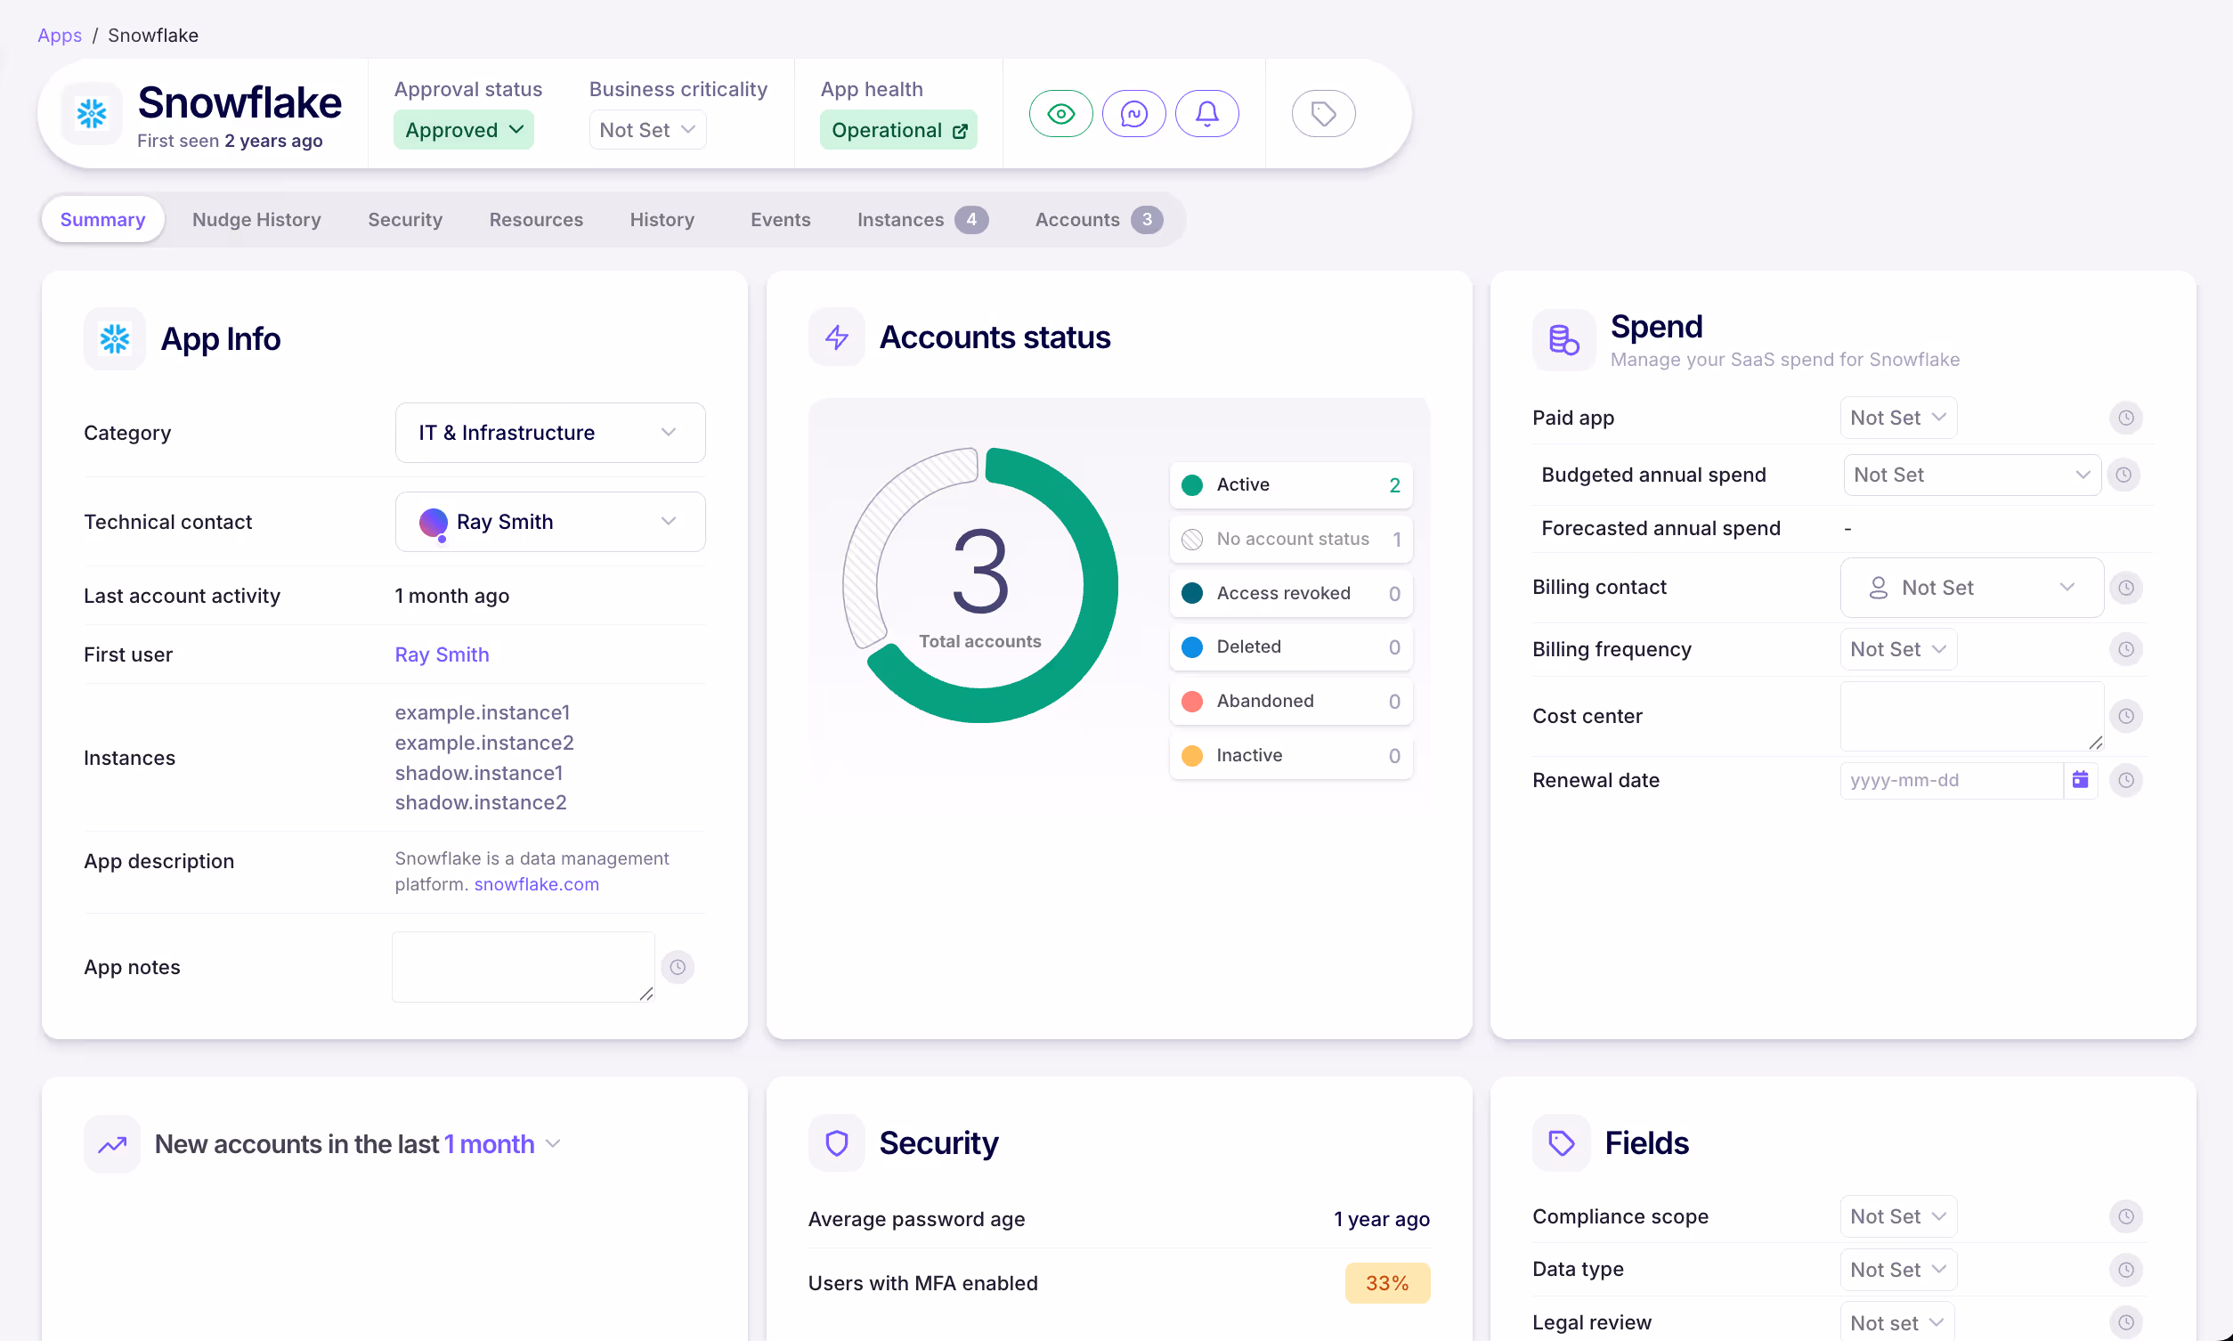Open the Business criticality Not Set dropdown
The height and width of the screenshot is (1341, 2233).
[647, 130]
